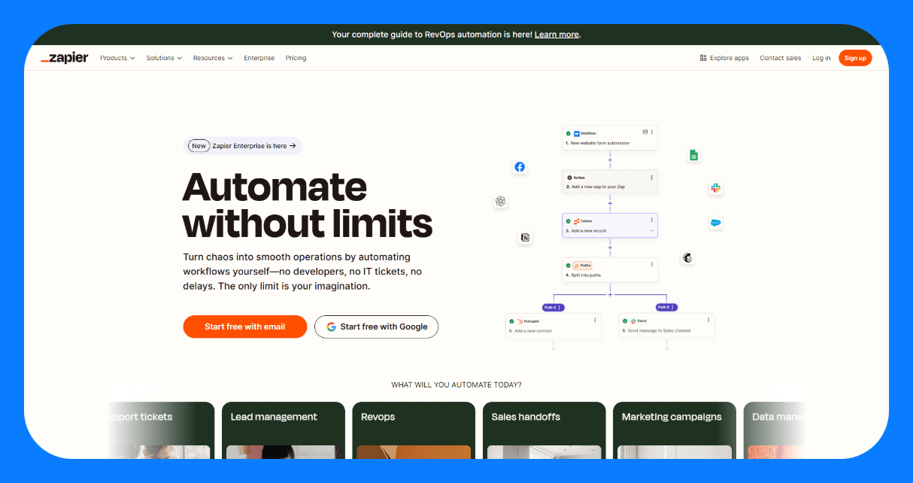
Task: Select the New website form submission step
Action: click(x=599, y=143)
